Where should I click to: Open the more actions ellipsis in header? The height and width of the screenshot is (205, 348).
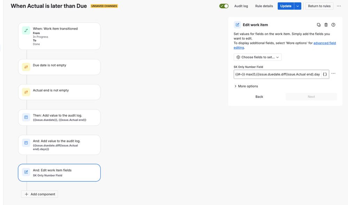339,6
